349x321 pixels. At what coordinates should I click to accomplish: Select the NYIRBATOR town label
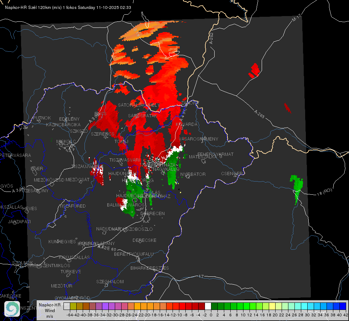193,174
